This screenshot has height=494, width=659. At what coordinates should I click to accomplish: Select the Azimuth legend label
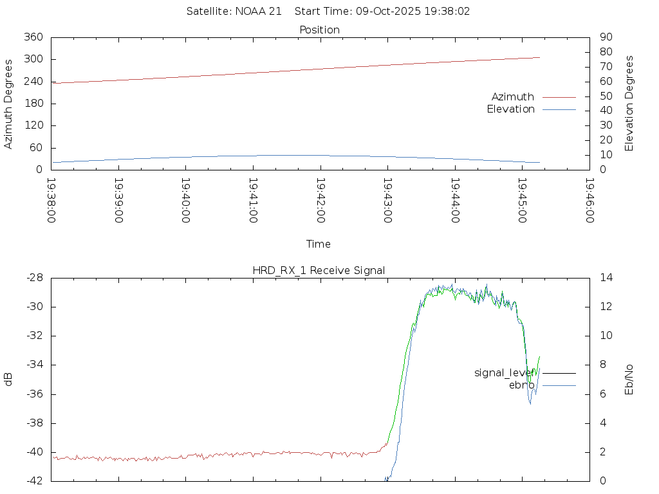(512, 97)
